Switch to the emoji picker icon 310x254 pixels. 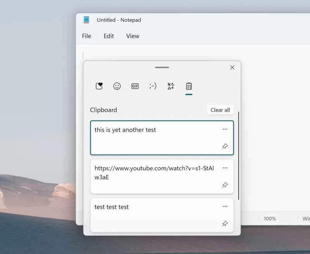(117, 86)
